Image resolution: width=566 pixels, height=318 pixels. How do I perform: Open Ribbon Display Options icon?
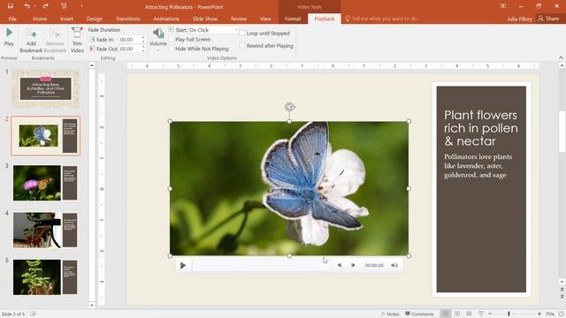(x=503, y=6)
